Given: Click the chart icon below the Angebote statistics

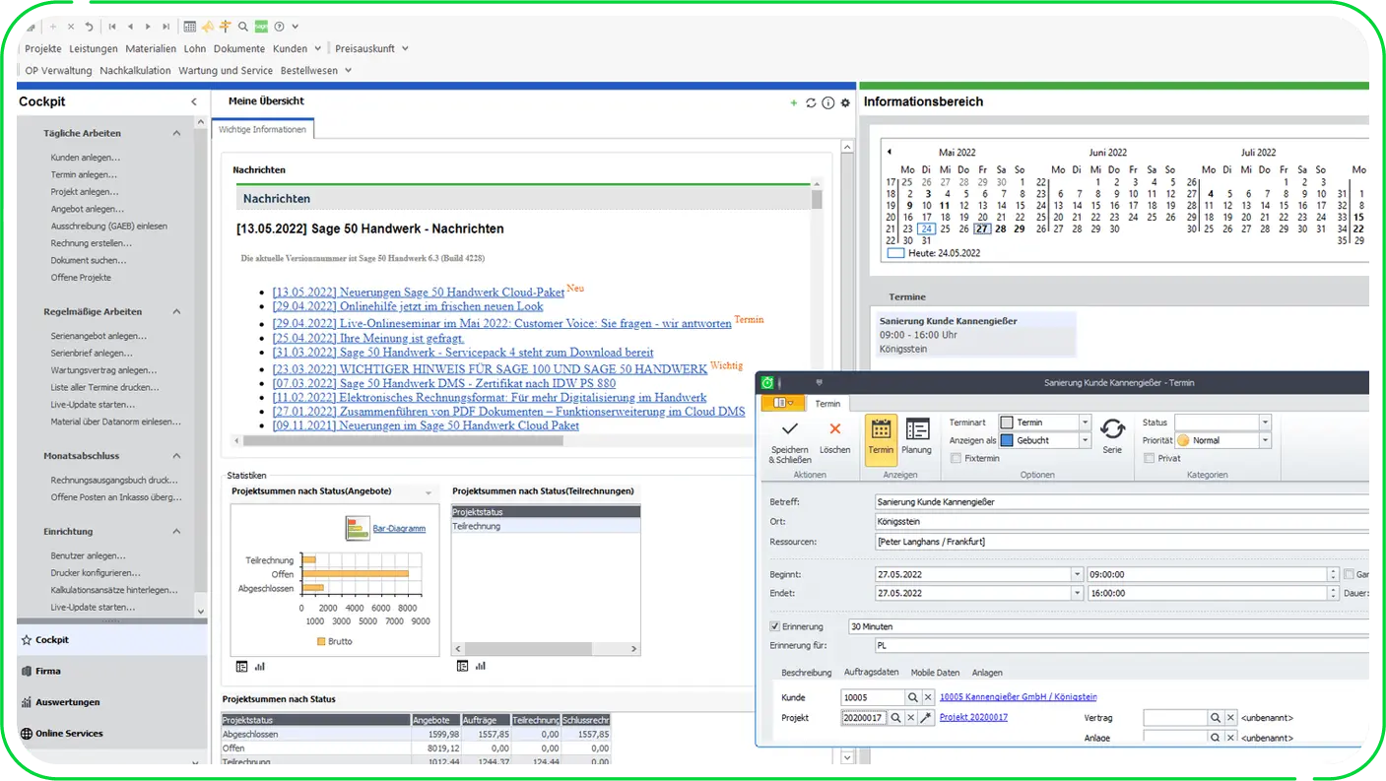Looking at the screenshot, I should pyautogui.click(x=260, y=667).
